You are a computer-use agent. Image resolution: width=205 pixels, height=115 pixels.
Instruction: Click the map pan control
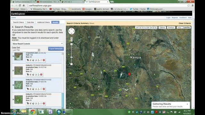point(71,31)
